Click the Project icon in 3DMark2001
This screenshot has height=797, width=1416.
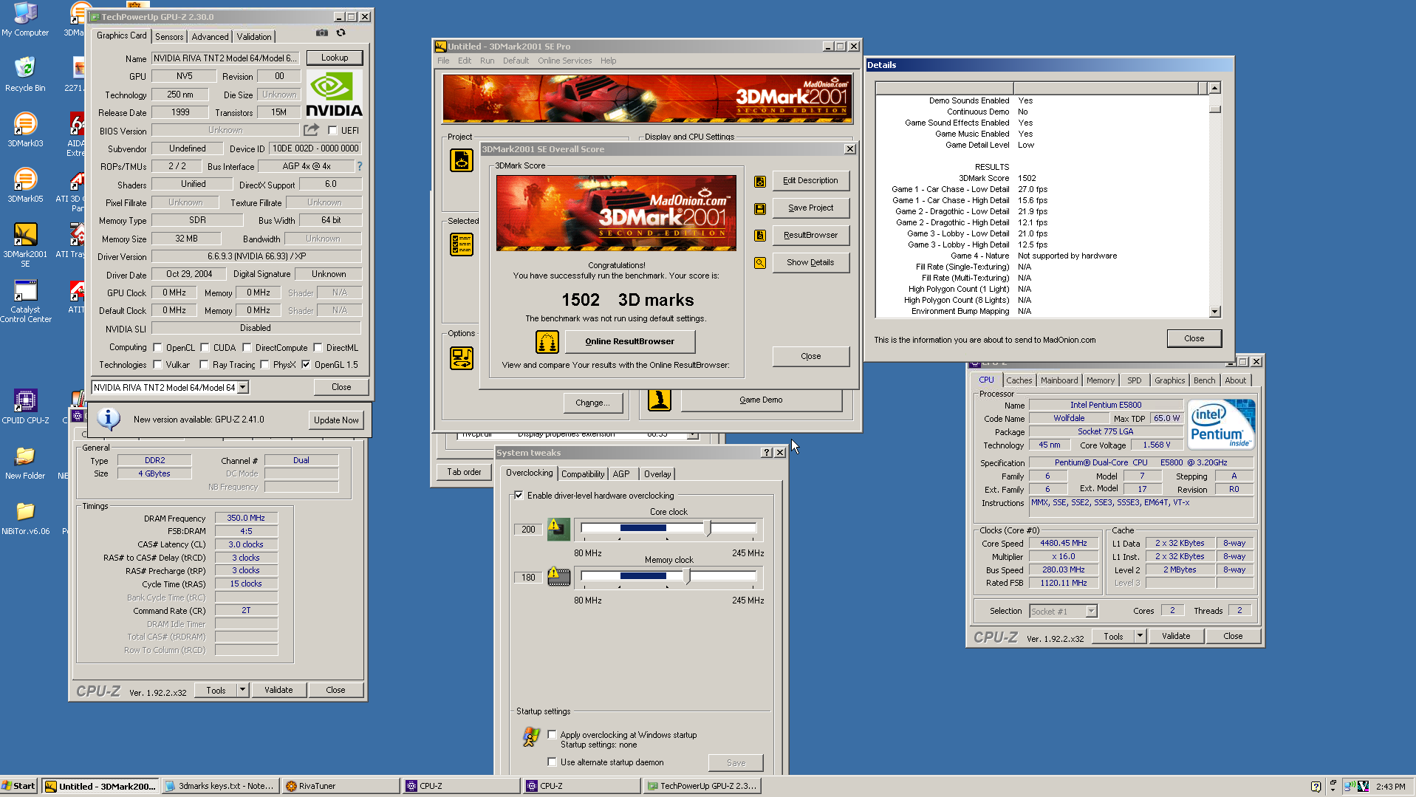pos(462,160)
